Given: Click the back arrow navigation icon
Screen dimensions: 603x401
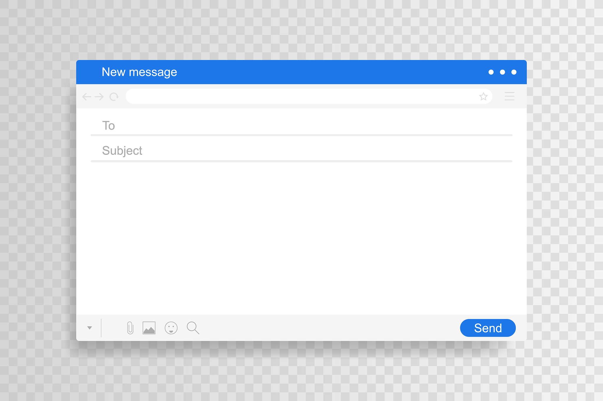Looking at the screenshot, I should 87,97.
